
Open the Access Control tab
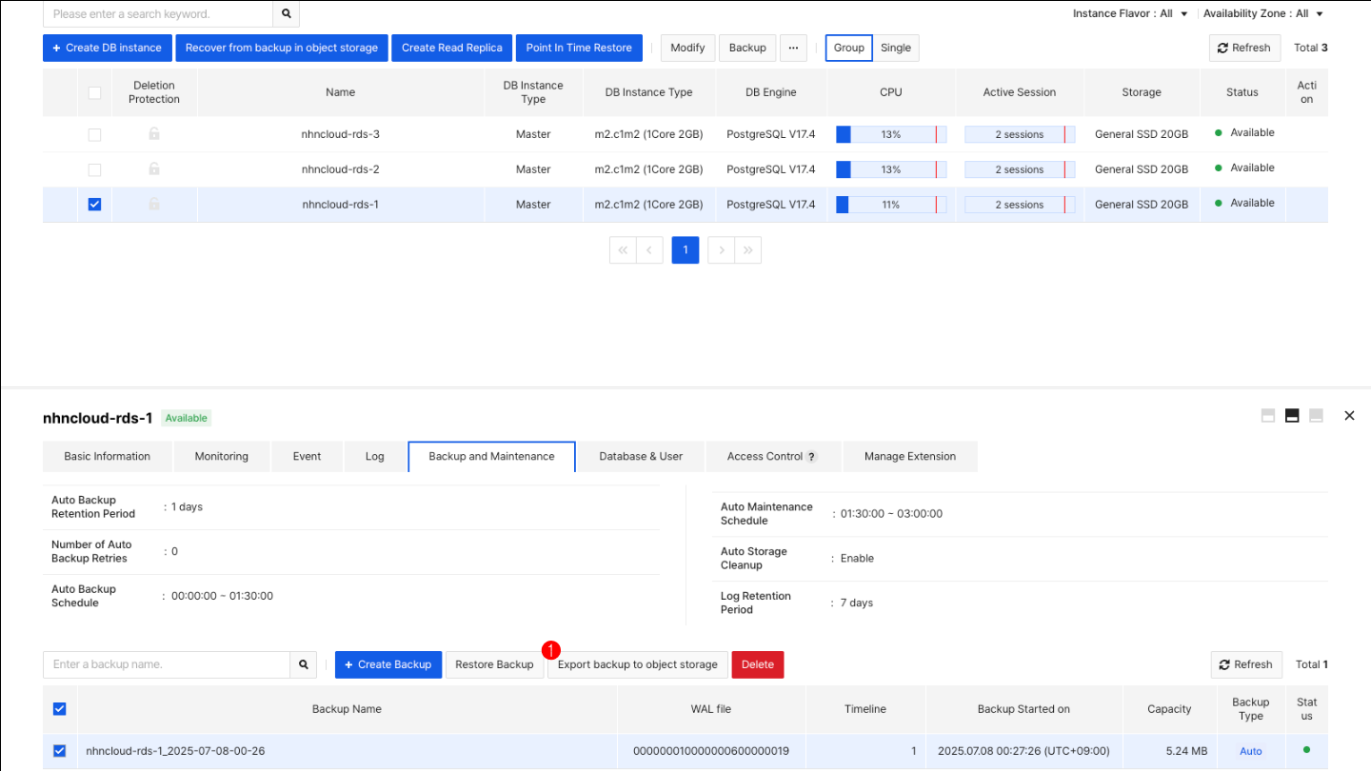(773, 457)
